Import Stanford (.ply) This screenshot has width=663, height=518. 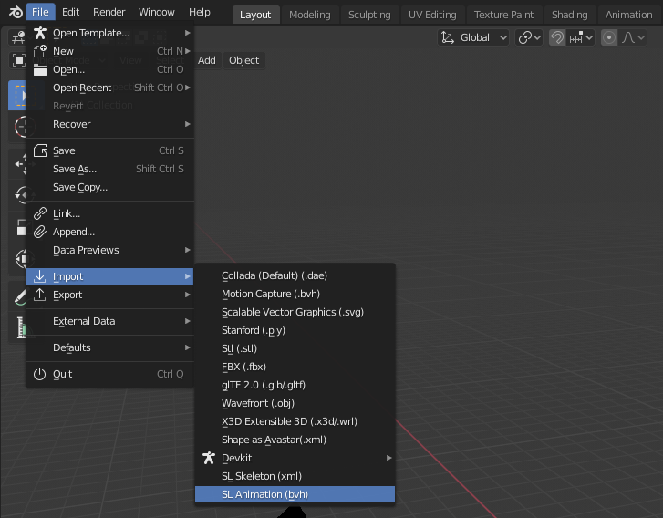coord(295,330)
